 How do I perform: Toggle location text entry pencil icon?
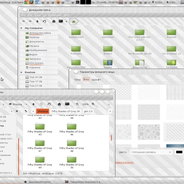[26, 111]
